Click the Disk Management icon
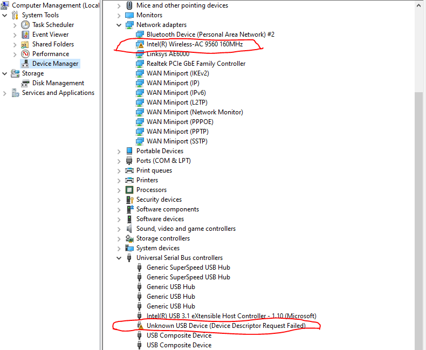Viewport: 426px width, 350px height. pyautogui.click(x=25, y=83)
